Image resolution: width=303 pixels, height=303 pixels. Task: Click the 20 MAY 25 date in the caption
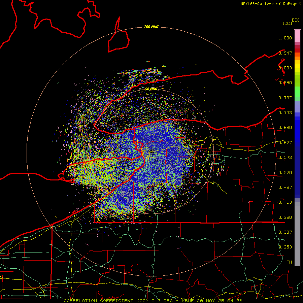tap(210, 301)
